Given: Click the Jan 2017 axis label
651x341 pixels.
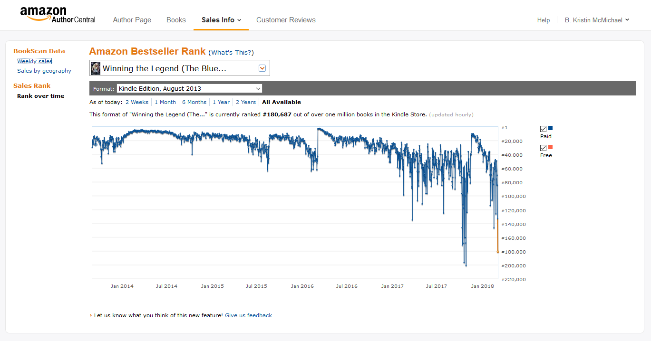Looking at the screenshot, I should (392, 286).
